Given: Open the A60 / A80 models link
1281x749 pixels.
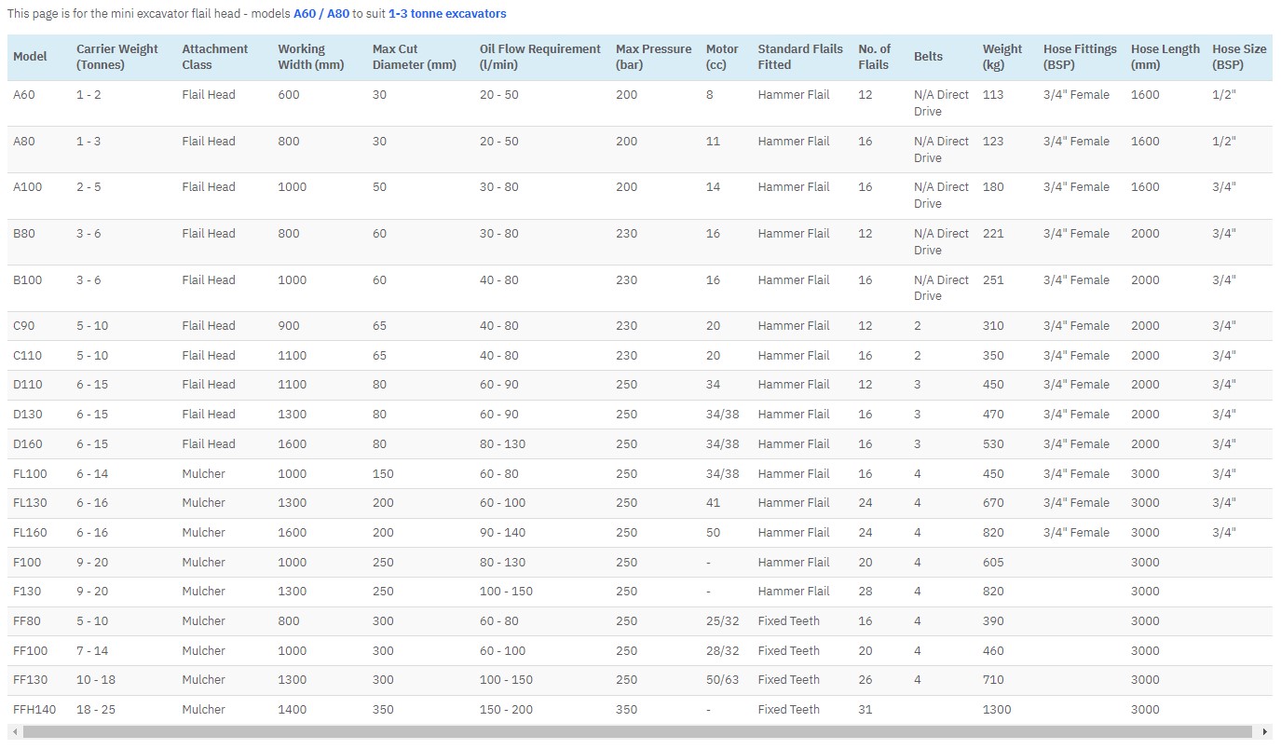Looking at the screenshot, I should pyautogui.click(x=321, y=14).
